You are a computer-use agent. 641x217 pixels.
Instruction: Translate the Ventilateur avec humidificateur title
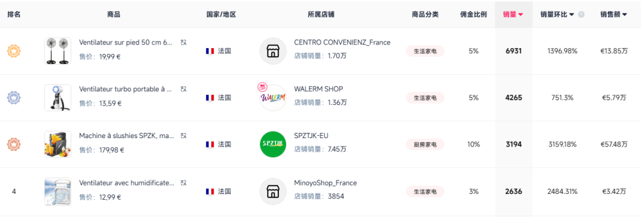[183, 182]
